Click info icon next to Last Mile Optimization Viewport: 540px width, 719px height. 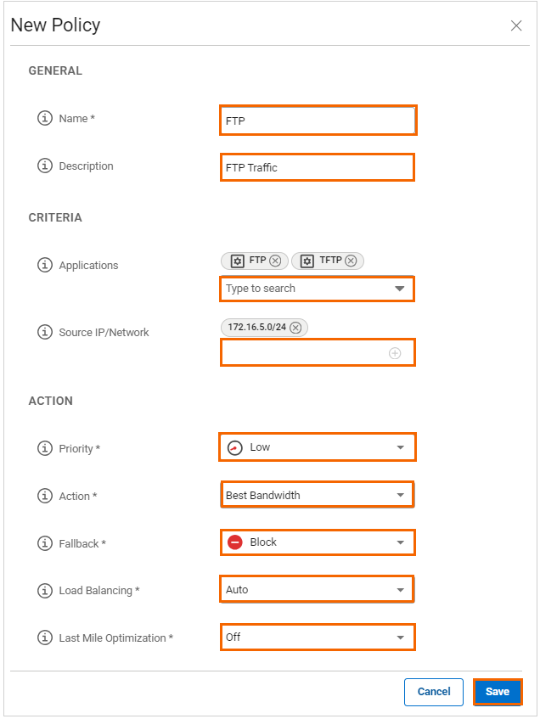[46, 638]
